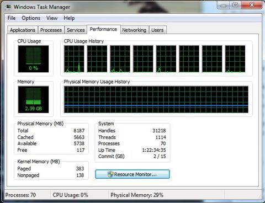Viewport: 265px width, 203px height.
Task: Click the Cached value 5663
Action: (79, 137)
